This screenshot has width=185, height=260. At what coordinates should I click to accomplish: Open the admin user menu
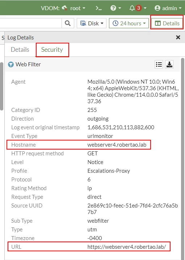(x=168, y=8)
